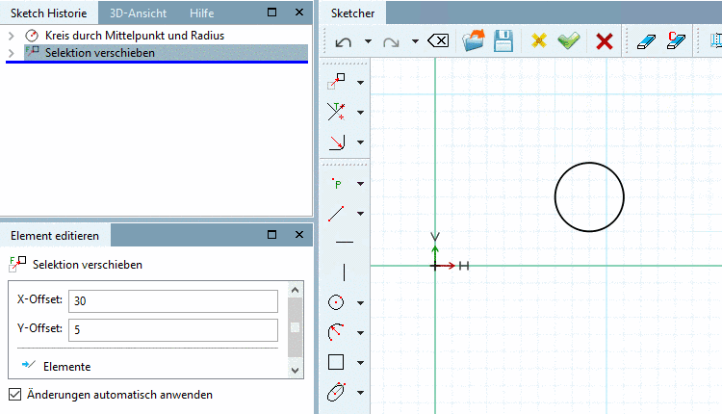The image size is (722, 414).
Task: Select the eraser with red C icon
Action: (x=677, y=40)
